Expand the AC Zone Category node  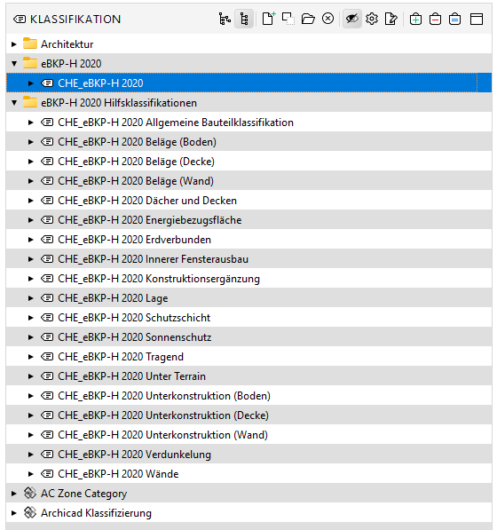click(14, 493)
